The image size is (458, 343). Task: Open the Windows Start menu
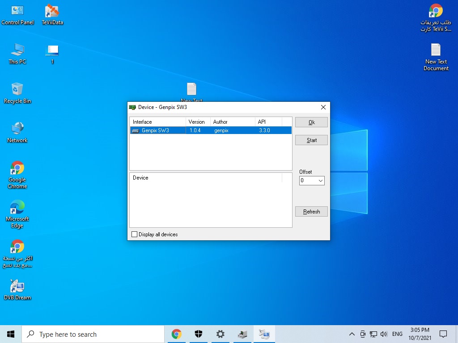(11, 334)
